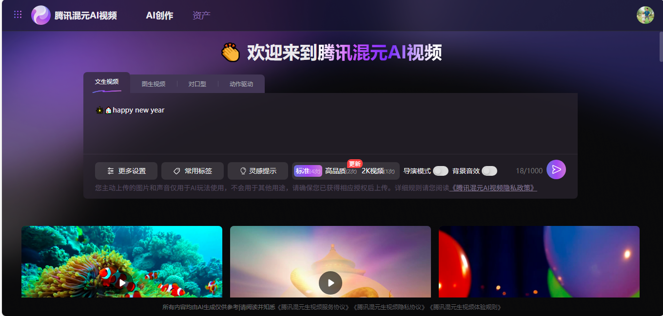Click the lightbulb icon in 灵感提示
This screenshot has width=663, height=316.
click(x=243, y=171)
